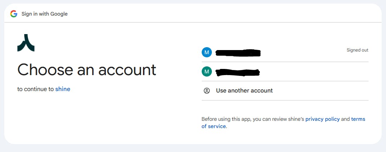Screen dimensions: 386x152
Task: Open the terms of service link
Action: (214, 126)
